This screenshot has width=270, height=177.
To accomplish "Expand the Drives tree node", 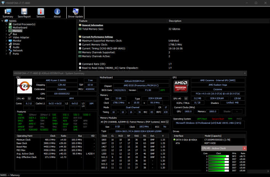I will click(x=5, y=44).
